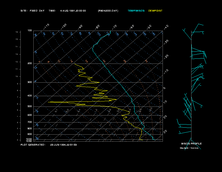Viewport: 222px width, 172px height.
Task: Click the 12 km altitude scale label
Action: click(x=17, y=62)
